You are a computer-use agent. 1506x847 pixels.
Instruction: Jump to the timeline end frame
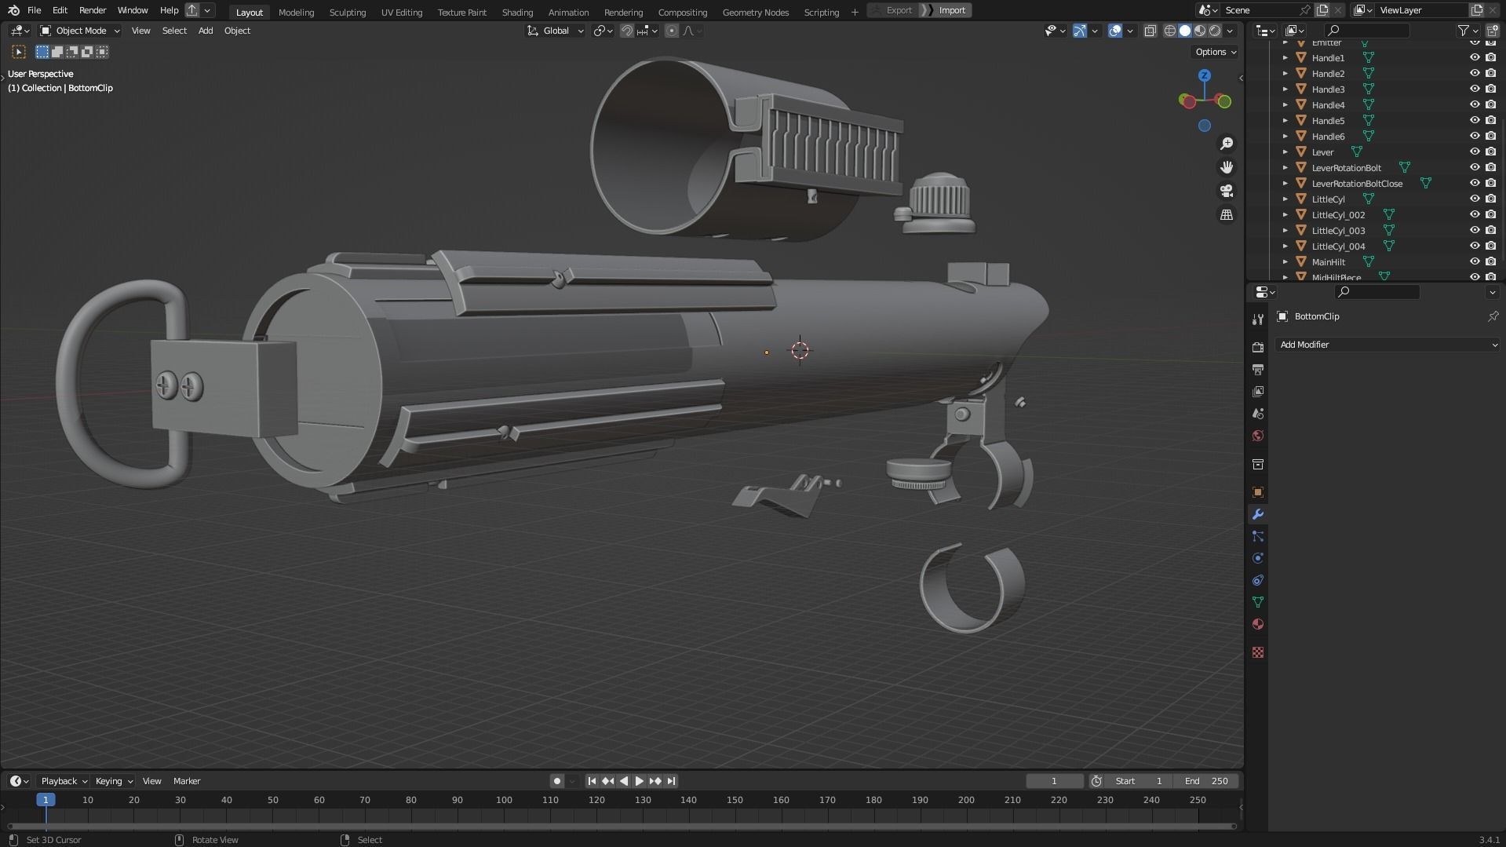click(x=671, y=781)
